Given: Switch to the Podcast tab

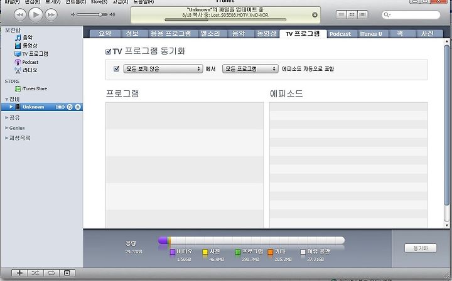Looking at the screenshot, I should [340, 34].
